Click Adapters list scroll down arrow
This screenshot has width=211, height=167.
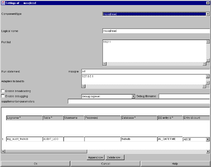[x=208, y=83]
